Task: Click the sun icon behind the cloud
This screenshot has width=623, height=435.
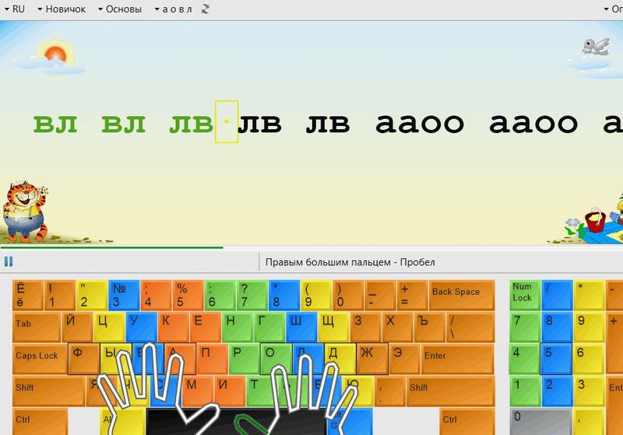Action: pyautogui.click(x=55, y=54)
